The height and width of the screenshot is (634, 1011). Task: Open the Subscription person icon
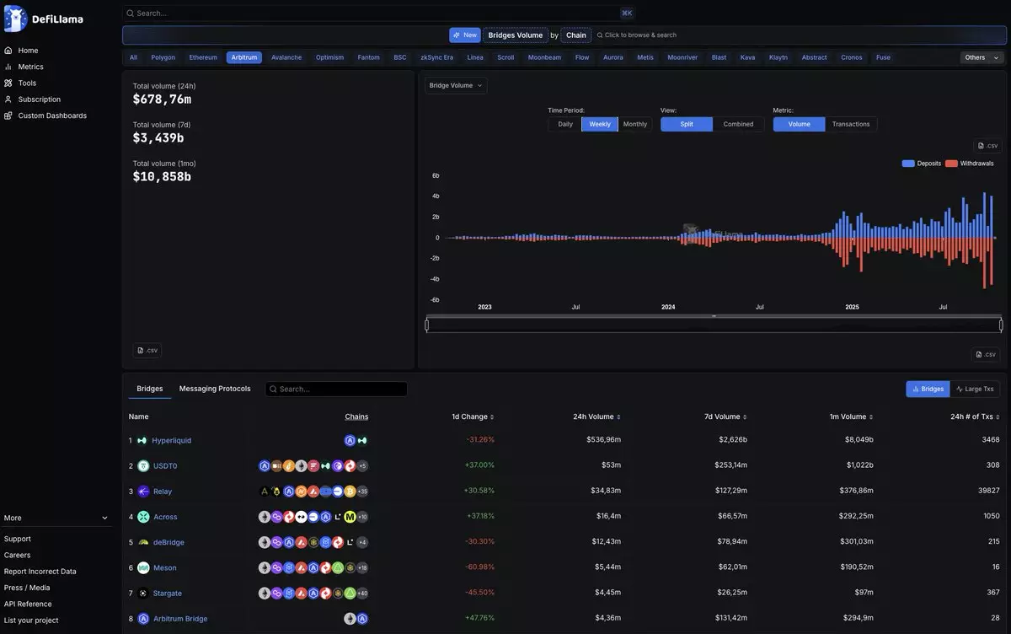[x=8, y=99]
